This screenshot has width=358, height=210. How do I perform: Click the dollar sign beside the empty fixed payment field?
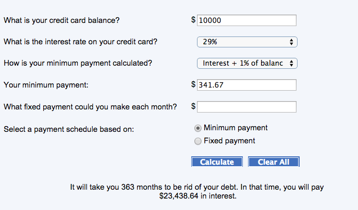(193, 106)
